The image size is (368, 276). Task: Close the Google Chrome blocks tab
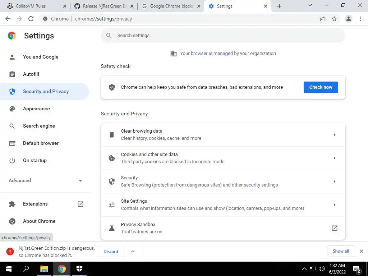click(x=199, y=6)
